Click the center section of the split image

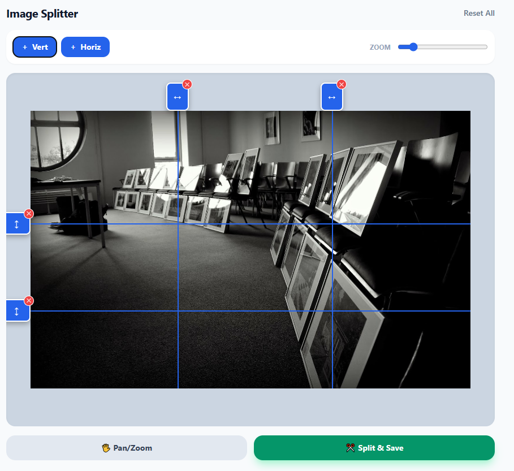coord(254,267)
